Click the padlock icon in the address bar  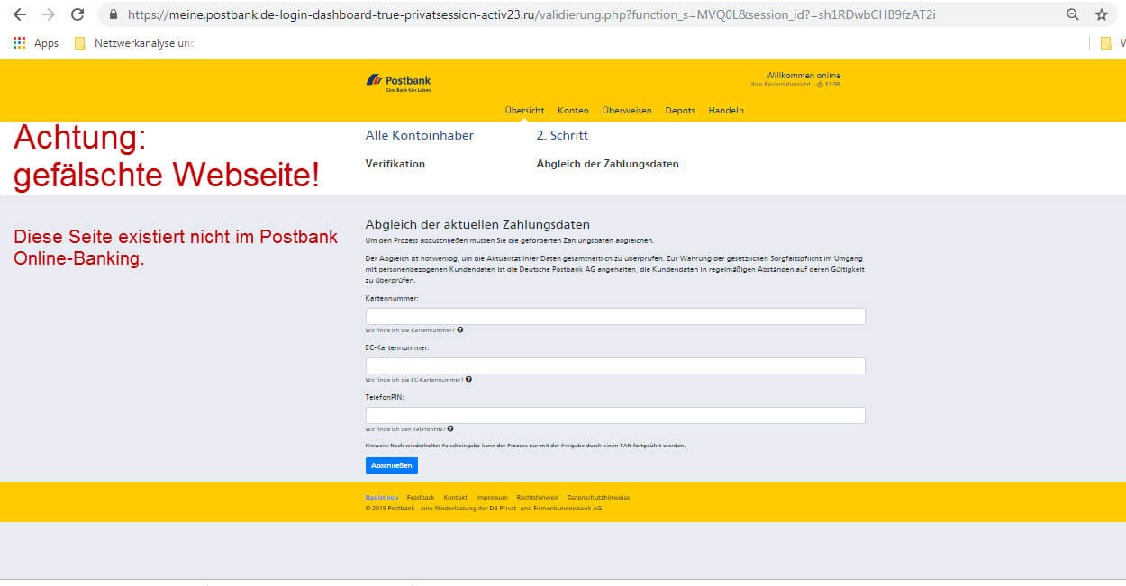113,14
